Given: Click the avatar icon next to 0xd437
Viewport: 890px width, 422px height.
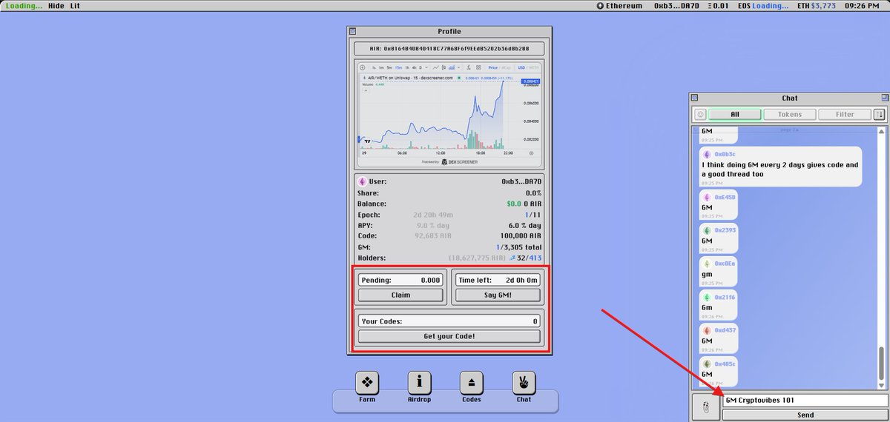Looking at the screenshot, I should click(x=707, y=329).
